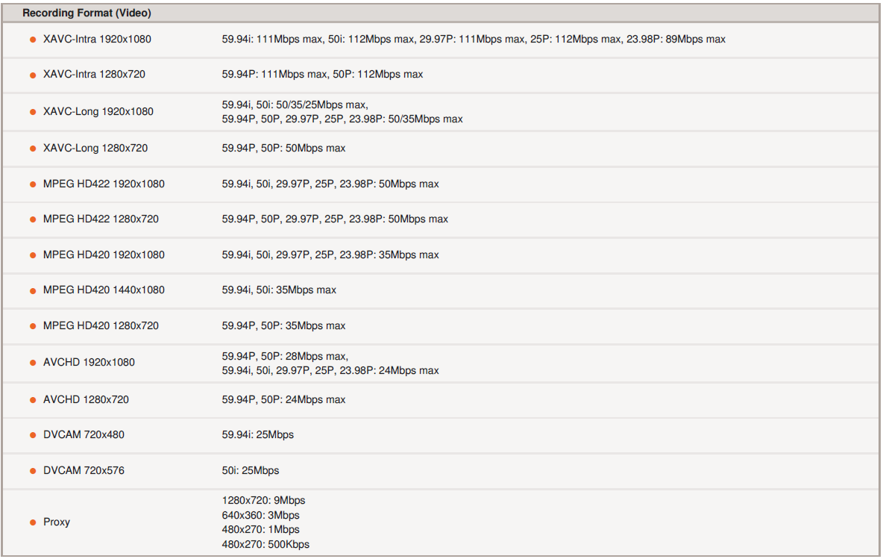Click the value '59.94P, 50P: 35Mbps max'
This screenshot has height=559, width=883.
tap(284, 325)
